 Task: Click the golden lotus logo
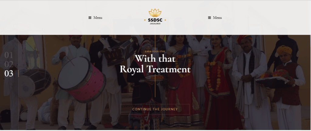click(155, 13)
